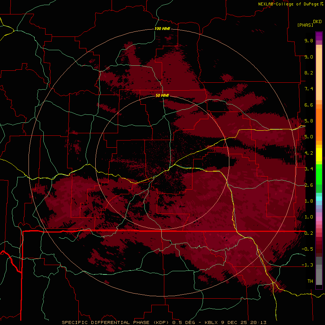Click the cyan swatch in the color bar

pyautogui.click(x=319, y=199)
